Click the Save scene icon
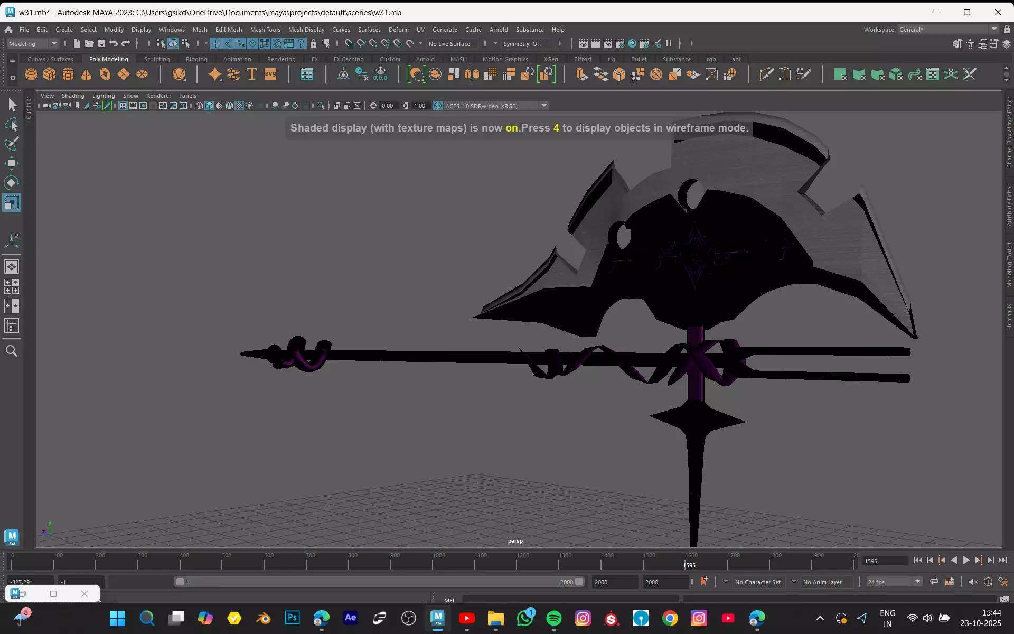Screen dimensions: 1014x634 click(101, 43)
